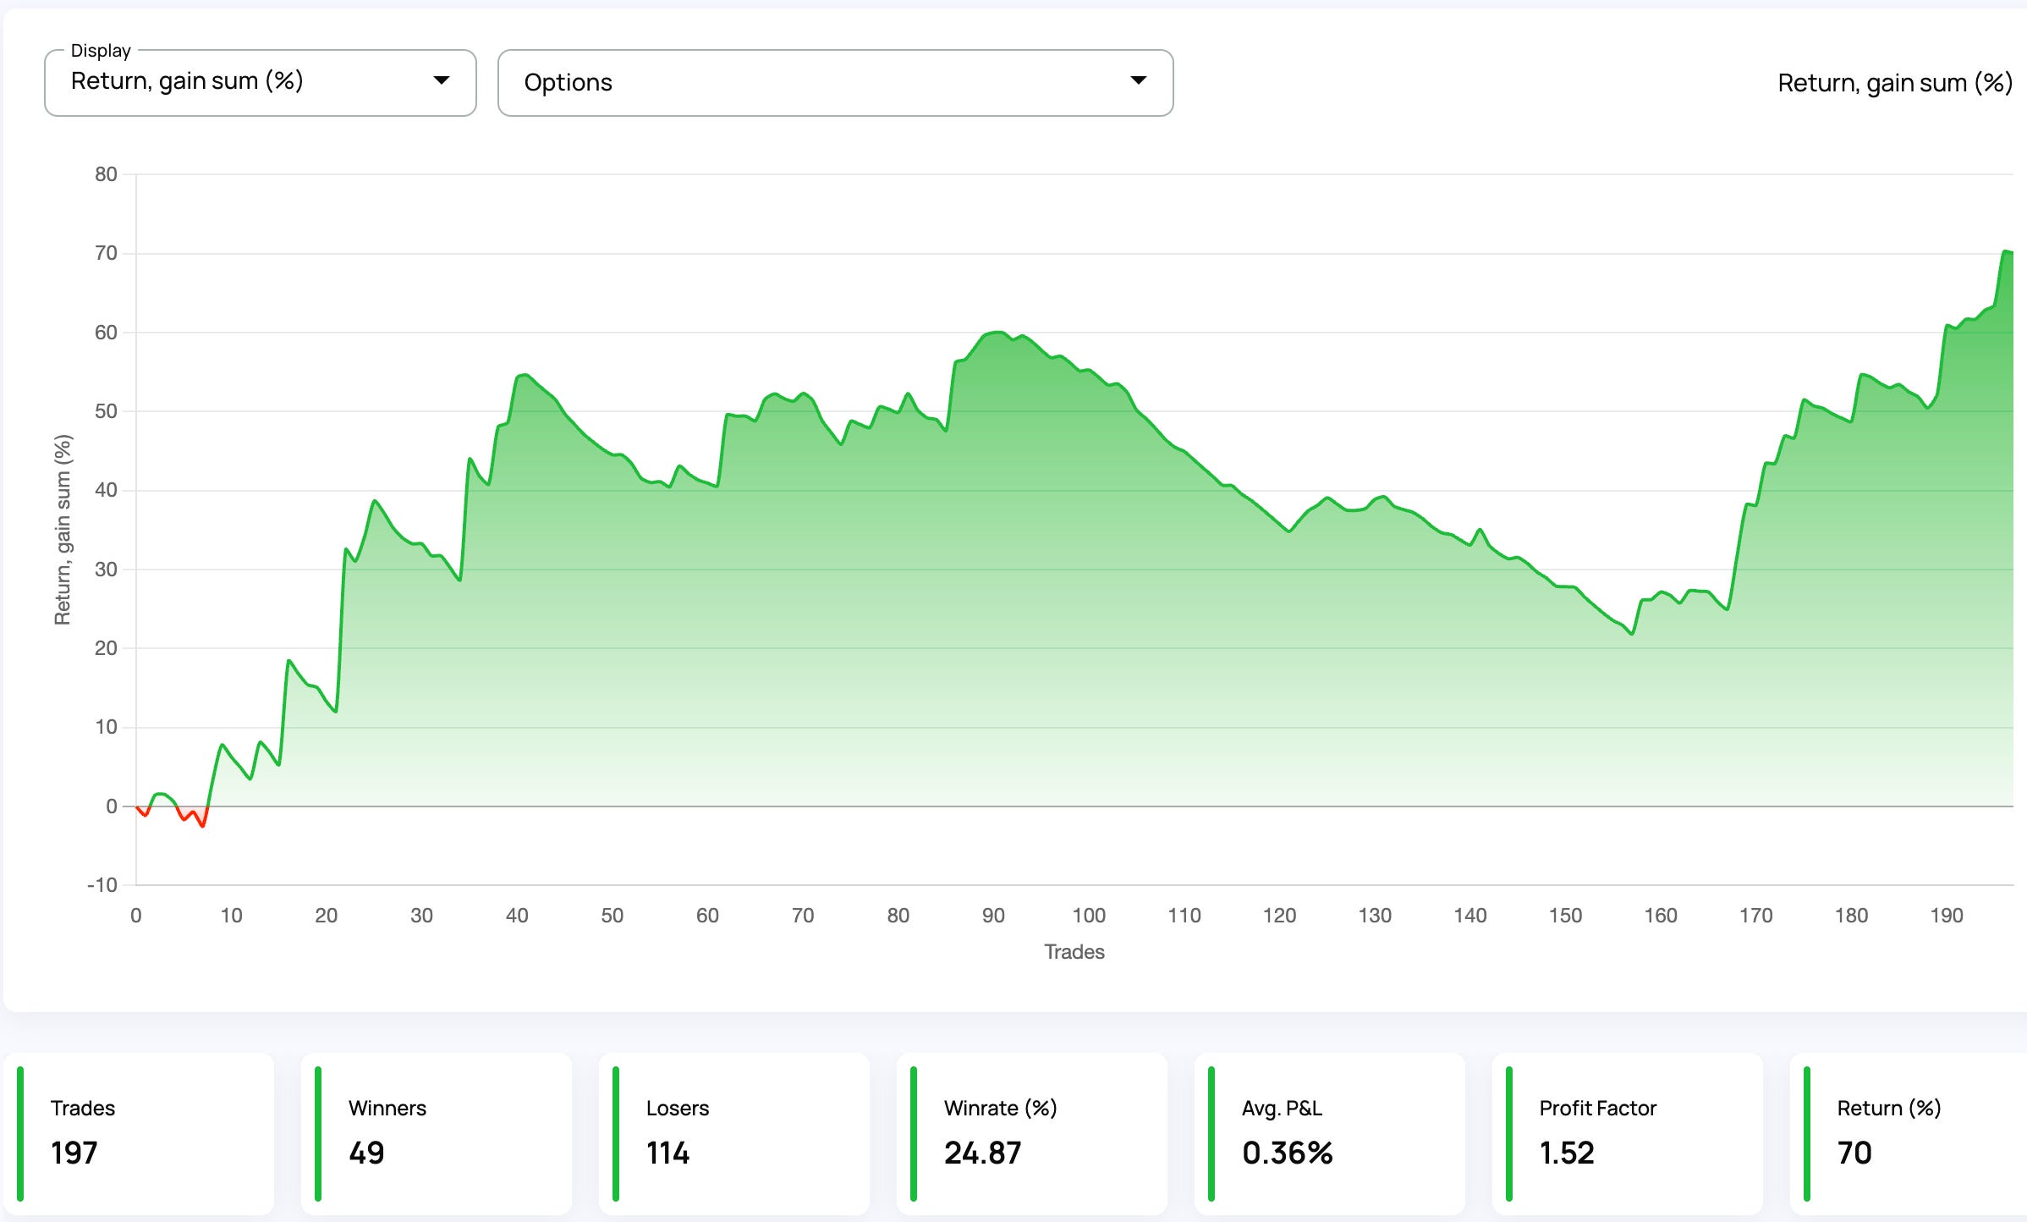Click the Winners stat card
2027x1222 pixels.
(437, 1132)
